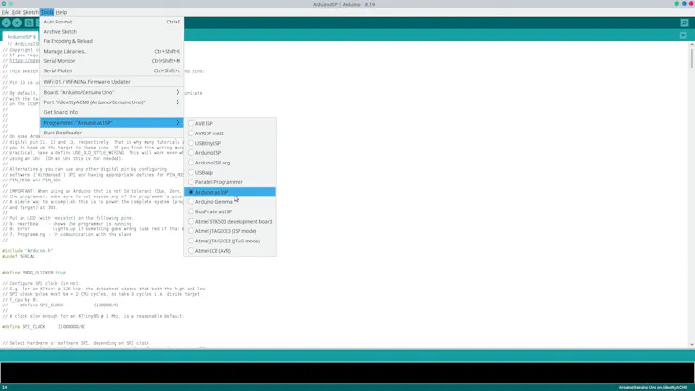Select the AVRISP mkII programmer

[230, 133]
